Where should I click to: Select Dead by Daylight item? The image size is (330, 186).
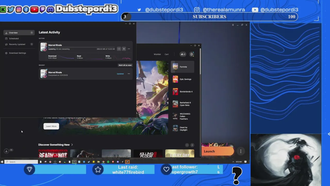click(x=183, y=129)
